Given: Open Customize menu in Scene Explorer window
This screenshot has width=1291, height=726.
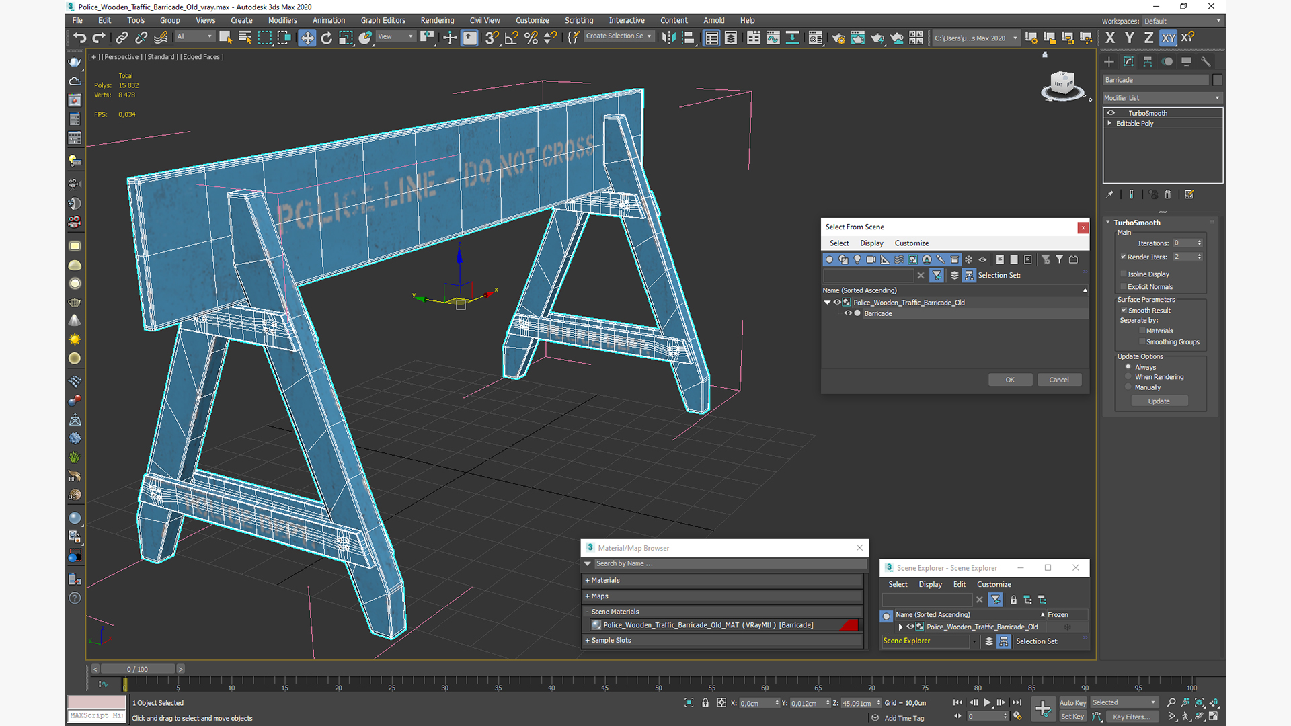Looking at the screenshot, I should coord(994,584).
